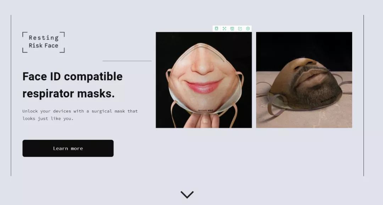383x205 pixels.
Task: Click the save image icon
Action: (232, 29)
